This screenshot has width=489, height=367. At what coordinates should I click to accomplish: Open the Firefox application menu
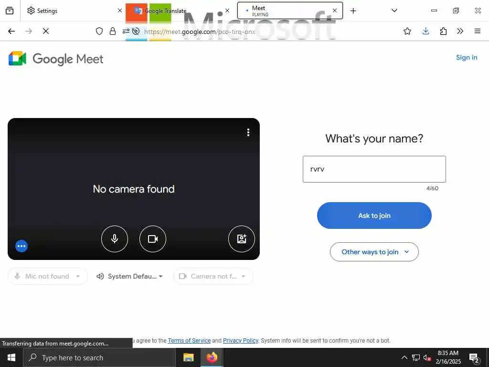pyautogui.click(x=478, y=31)
